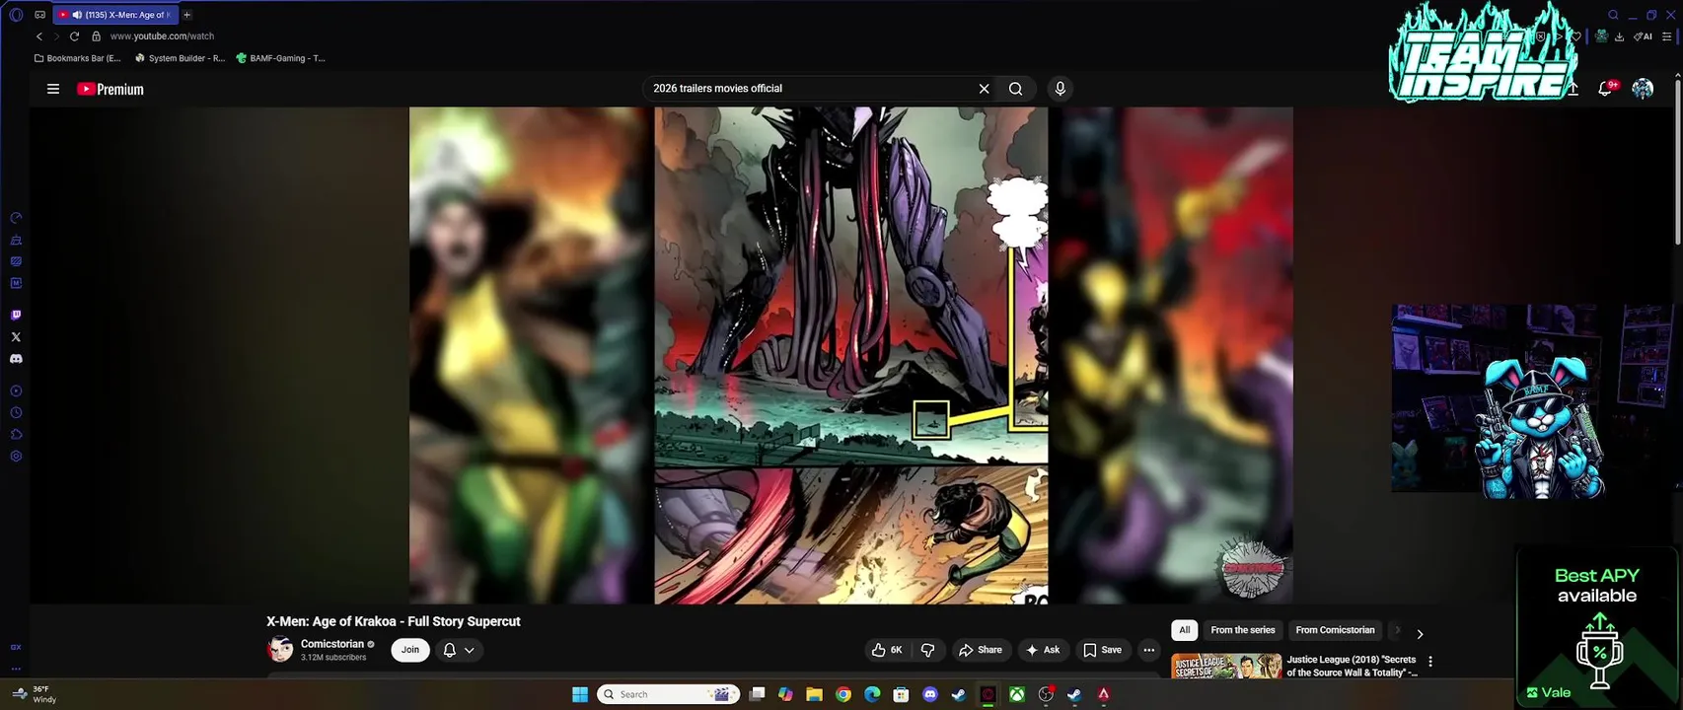View site security lock info
Viewport: 1683px width, 710px height.
point(96,36)
